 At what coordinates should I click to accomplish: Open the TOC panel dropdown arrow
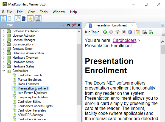coord(63,25)
